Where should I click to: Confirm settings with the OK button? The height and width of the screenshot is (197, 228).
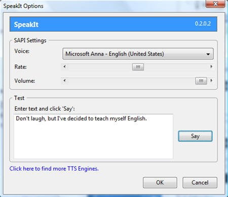tap(160, 182)
